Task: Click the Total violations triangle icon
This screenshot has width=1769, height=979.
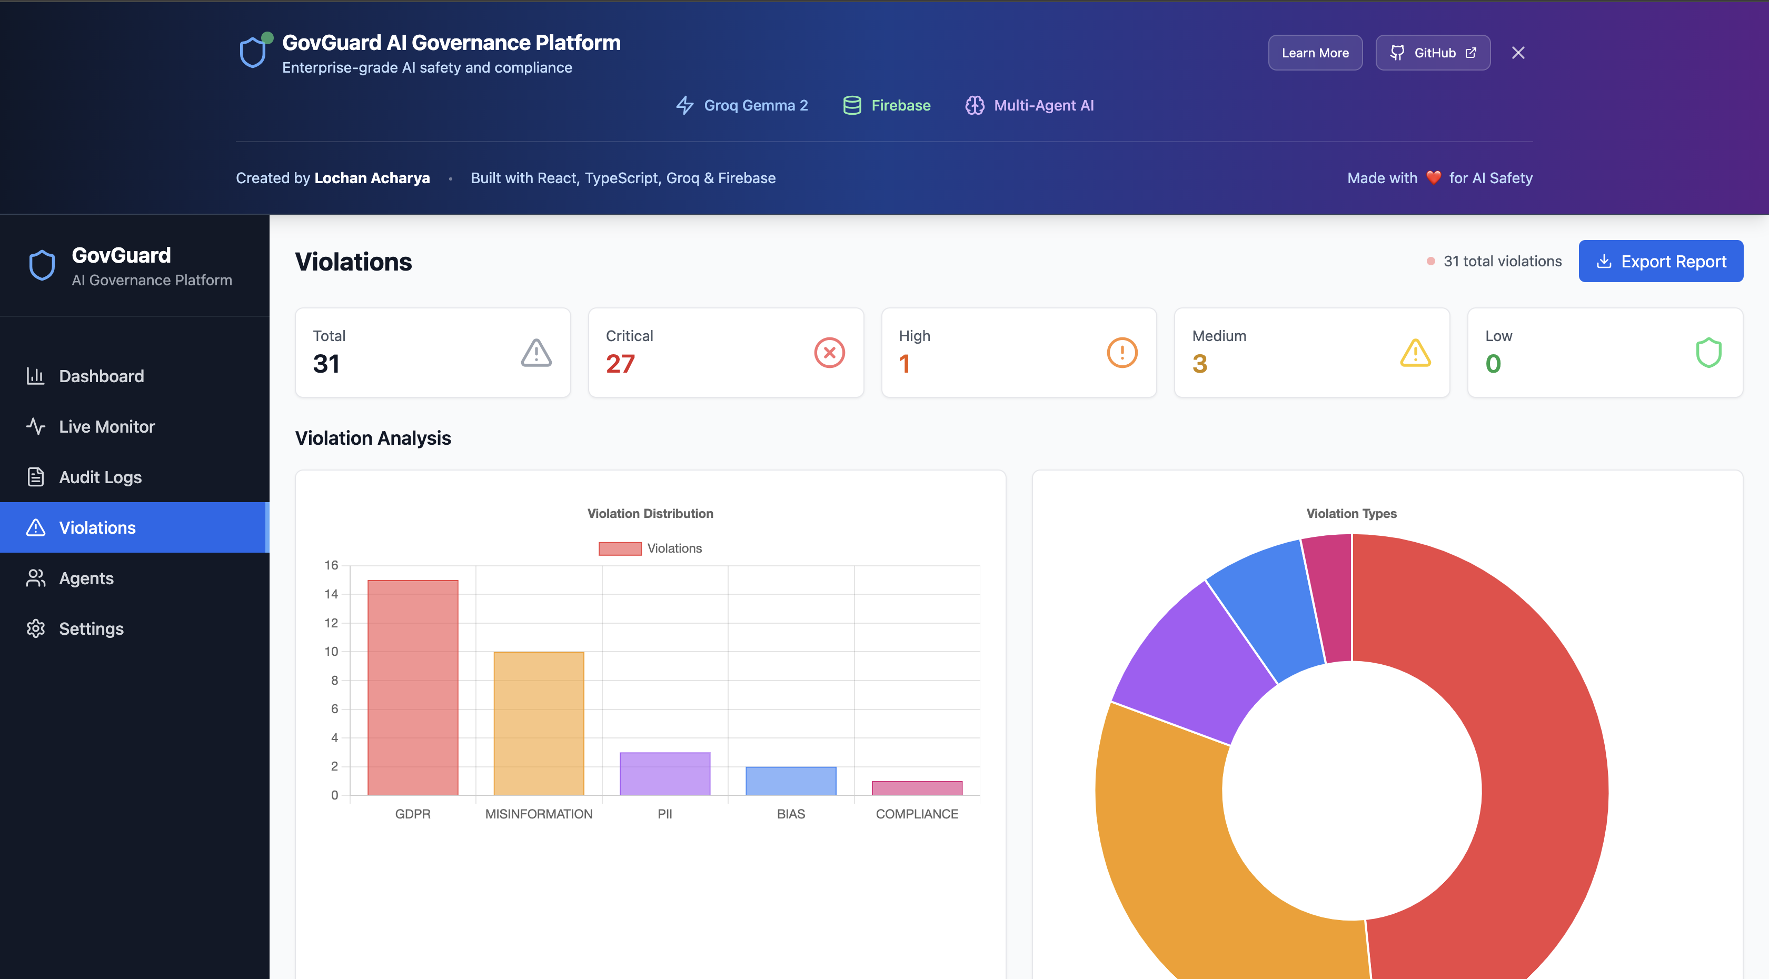Action: click(535, 353)
